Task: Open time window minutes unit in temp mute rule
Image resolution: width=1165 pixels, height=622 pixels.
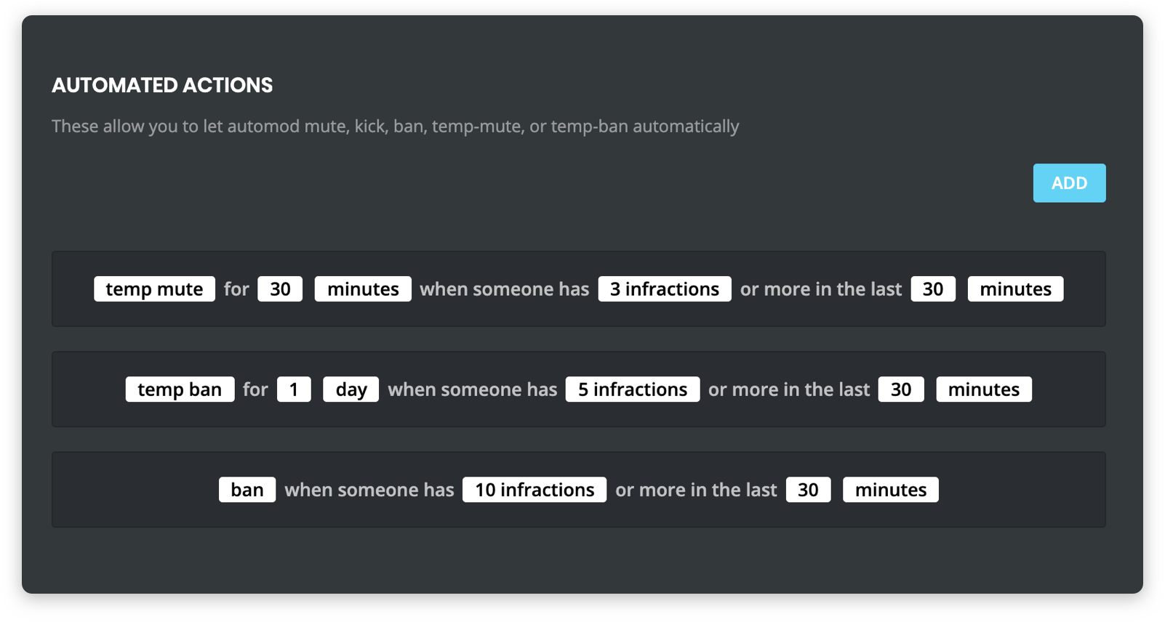Action: (1015, 289)
